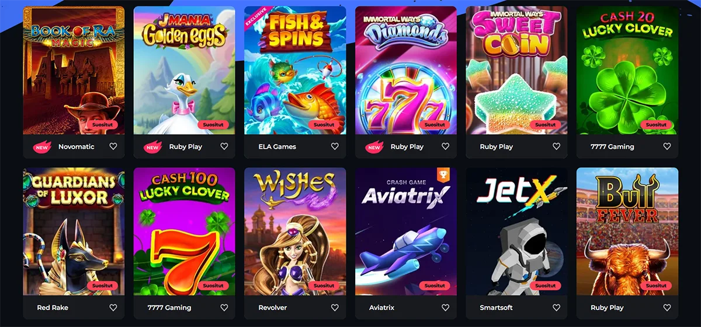This screenshot has height=327, width=701.
Task: Favorite the Book of Ra Magic game
Action: click(x=113, y=147)
